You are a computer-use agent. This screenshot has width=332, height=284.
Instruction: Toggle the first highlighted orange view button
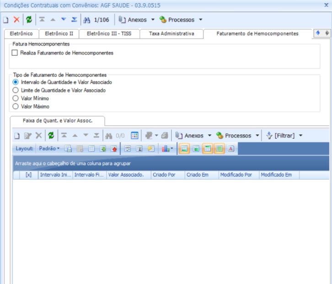click(x=184, y=149)
